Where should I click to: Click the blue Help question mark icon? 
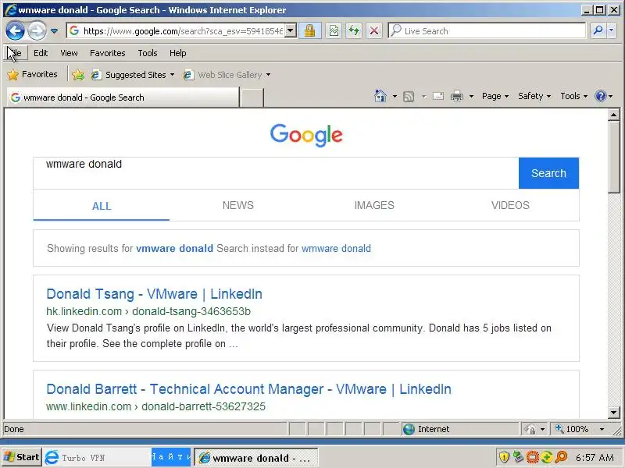(x=600, y=96)
